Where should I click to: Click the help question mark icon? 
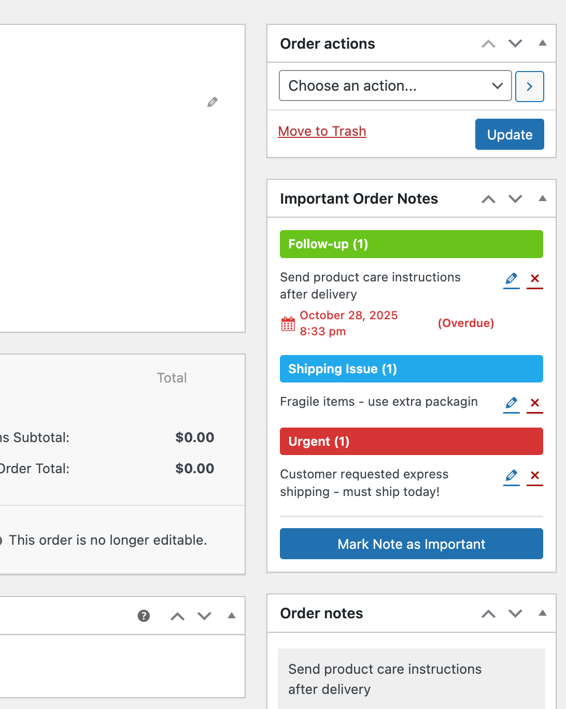click(144, 616)
